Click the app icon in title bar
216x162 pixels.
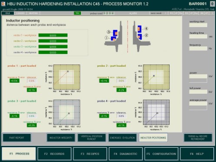tap(3, 4)
